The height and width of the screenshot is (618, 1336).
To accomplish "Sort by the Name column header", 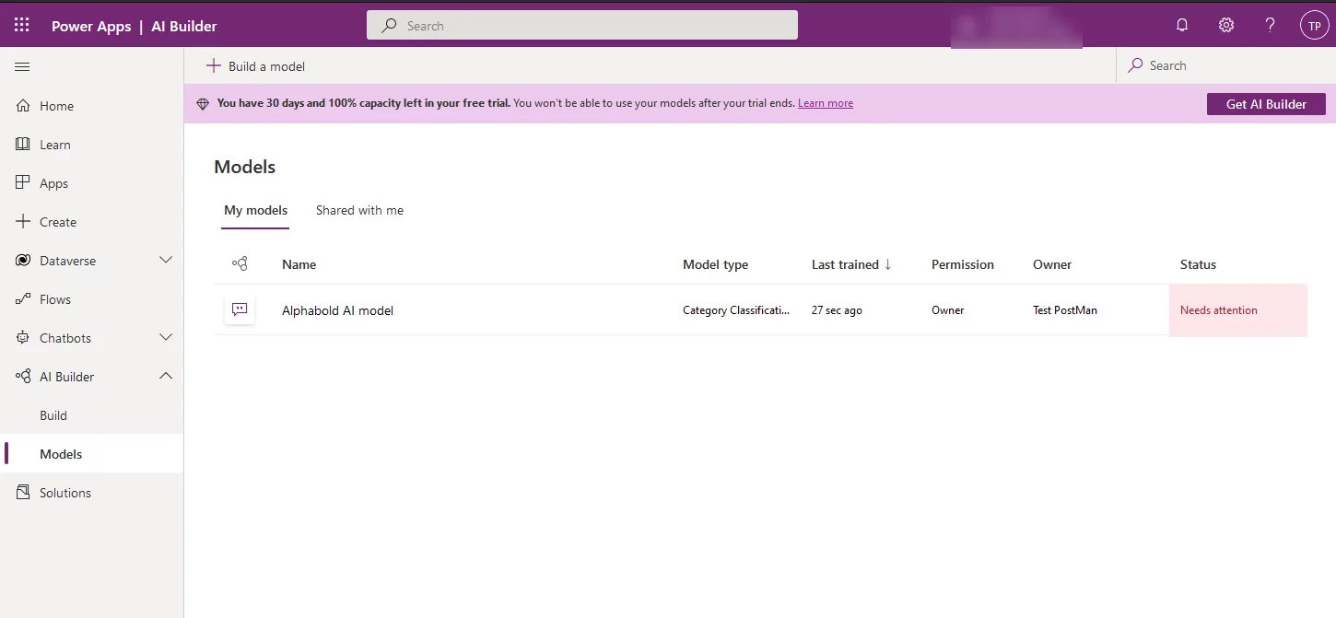I will click(x=299, y=264).
